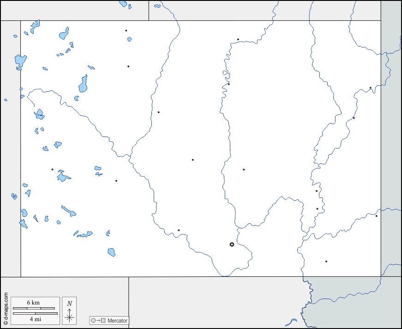The height and width of the screenshot is (329, 402).
Task: Click the "Mercator" projection label
Action: (x=117, y=320)
